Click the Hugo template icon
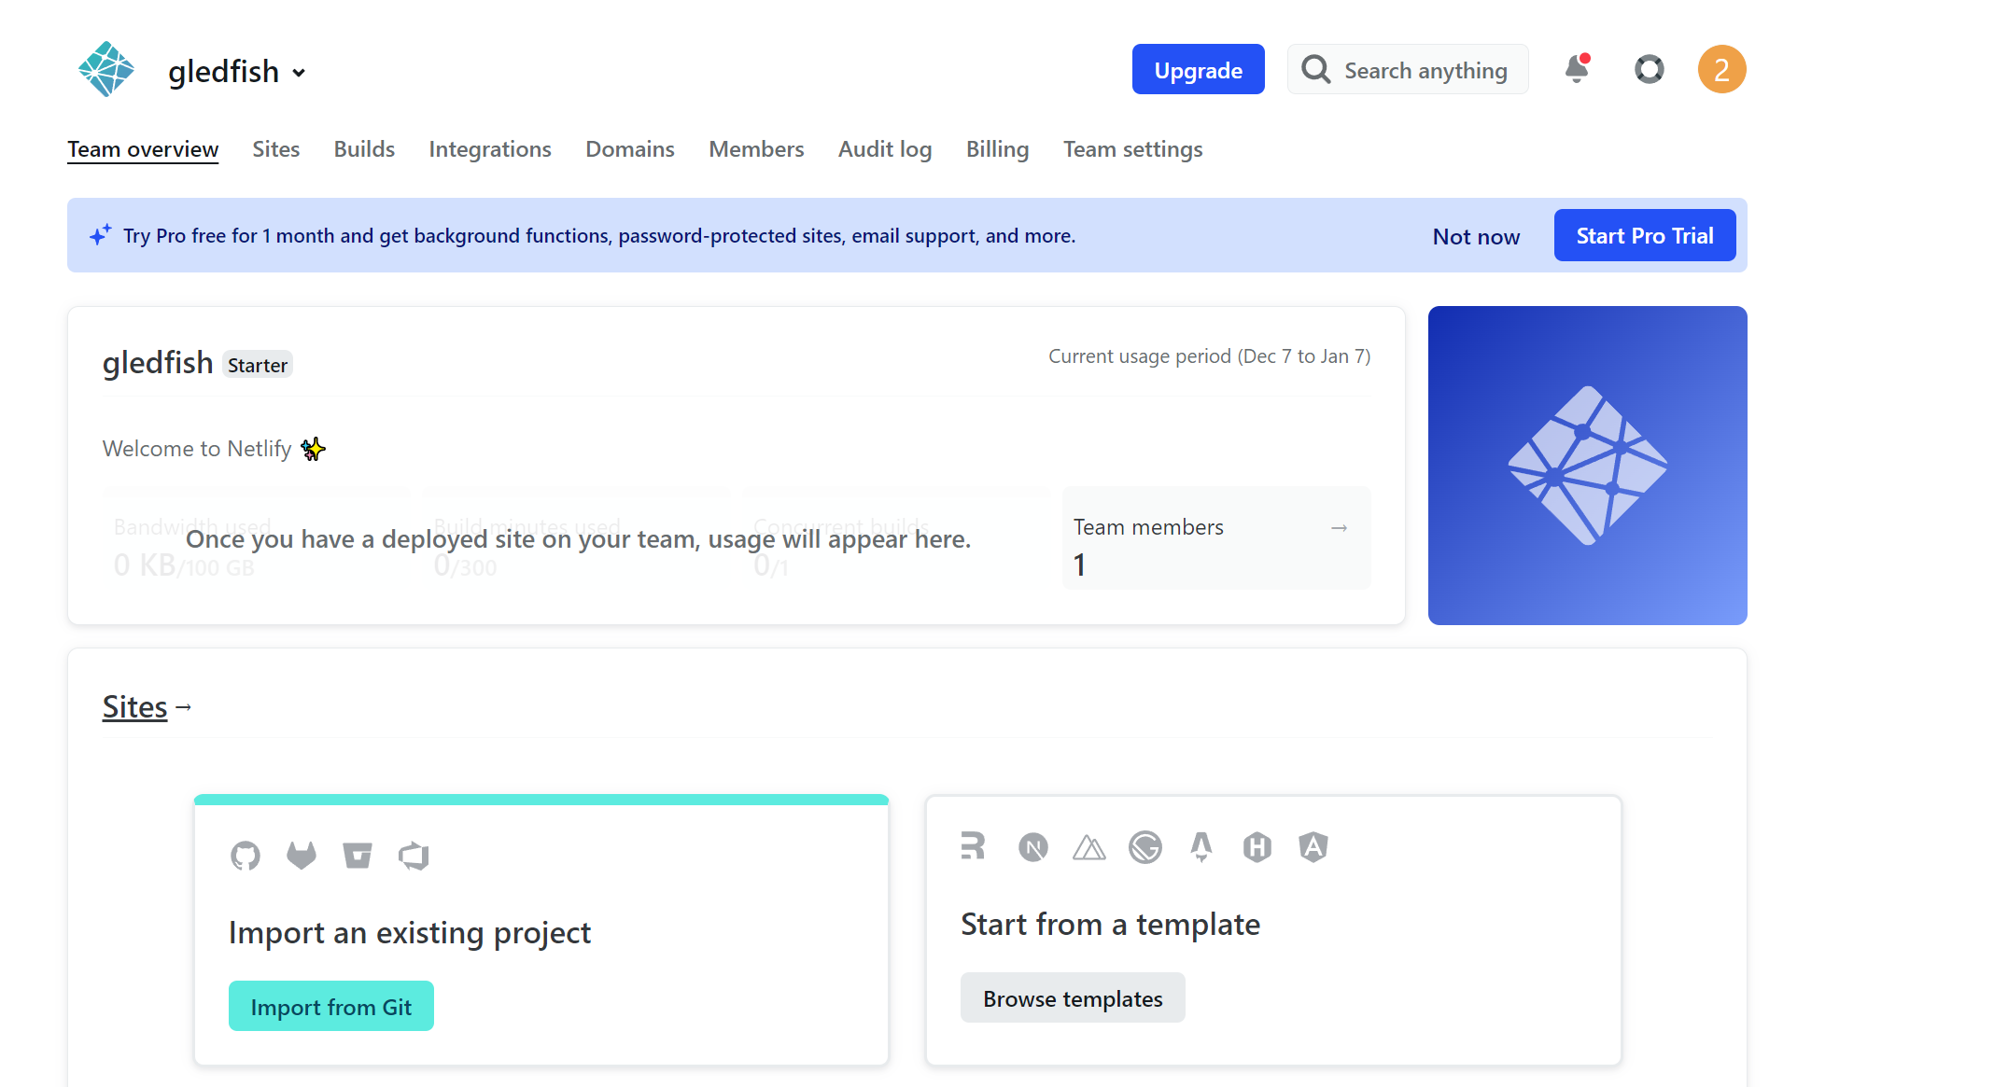 coord(1257,847)
